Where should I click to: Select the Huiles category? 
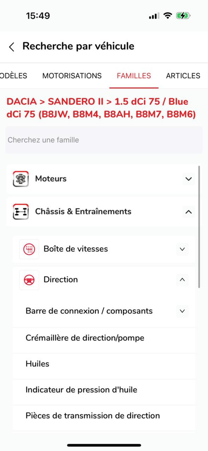click(x=37, y=364)
